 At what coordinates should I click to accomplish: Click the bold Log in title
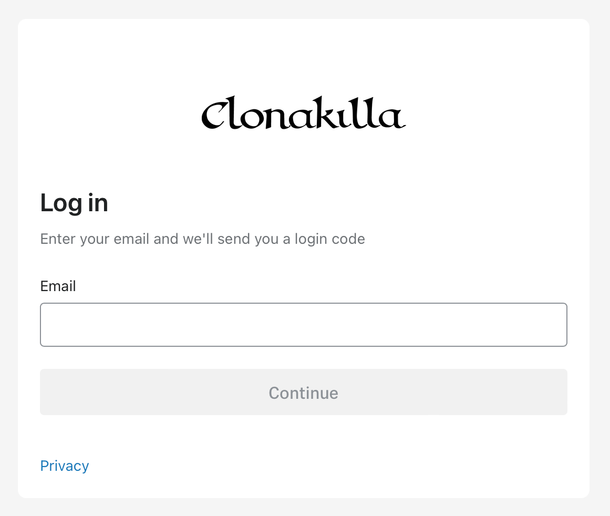(x=74, y=203)
